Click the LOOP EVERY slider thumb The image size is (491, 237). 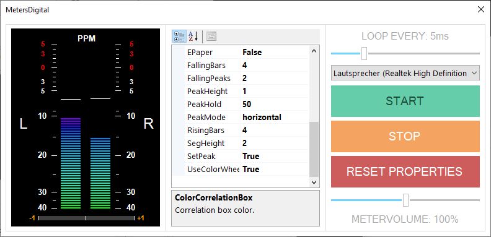(364, 53)
